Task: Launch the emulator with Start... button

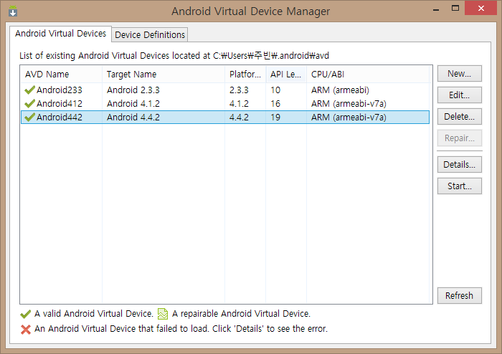Action: [x=460, y=186]
